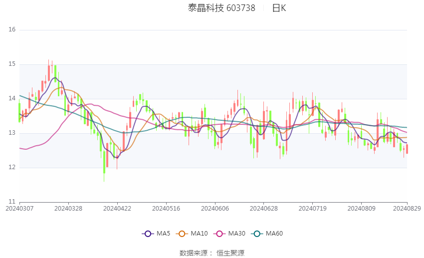The image size is (424, 258).
Task: Toggle the MA10 moving average legend
Action: point(192,234)
